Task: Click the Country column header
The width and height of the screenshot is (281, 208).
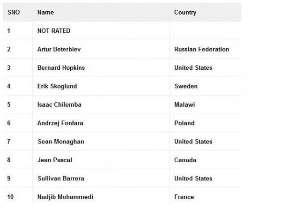Action: [x=185, y=12]
